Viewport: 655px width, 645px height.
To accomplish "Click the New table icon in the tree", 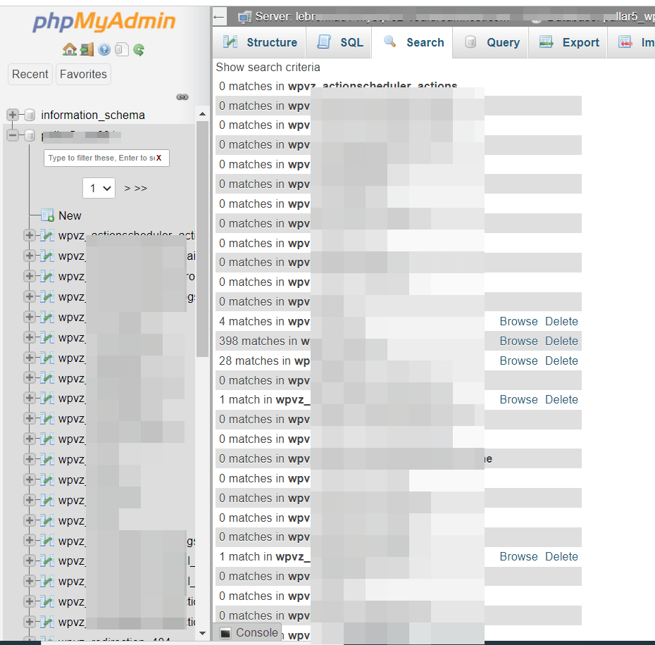I will coord(48,215).
